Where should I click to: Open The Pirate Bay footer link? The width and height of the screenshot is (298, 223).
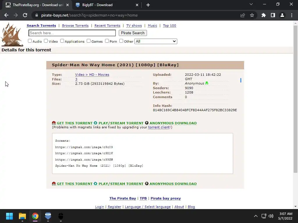123,198
